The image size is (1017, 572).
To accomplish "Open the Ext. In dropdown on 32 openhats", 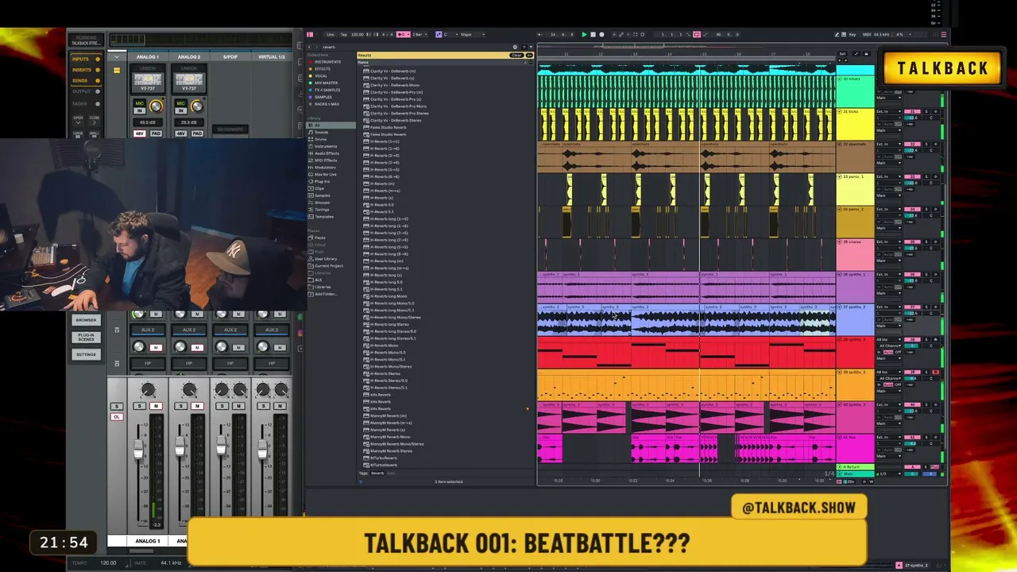I will pyautogui.click(x=887, y=145).
